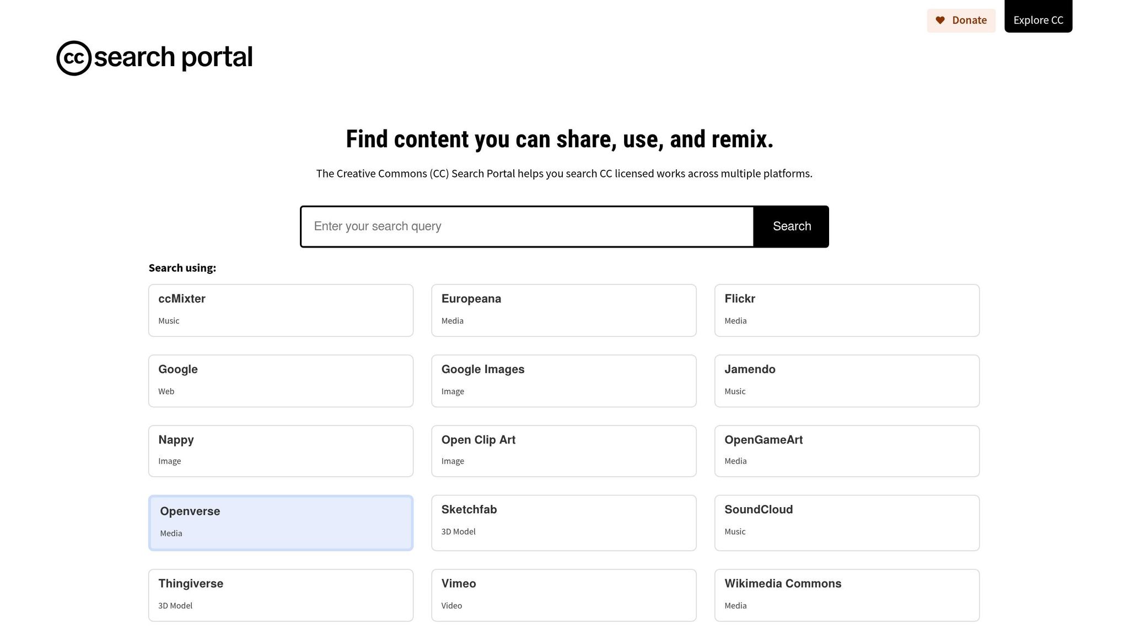This screenshot has width=1129, height=635.
Task: Select the highlighted Openverse card
Action: point(281,523)
